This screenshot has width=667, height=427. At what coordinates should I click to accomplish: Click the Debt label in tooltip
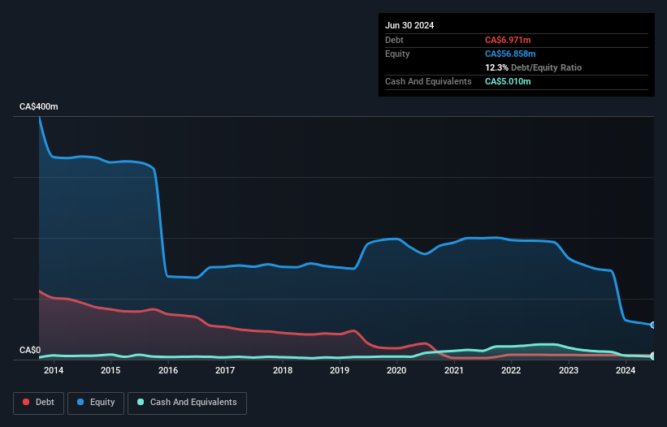click(x=394, y=40)
